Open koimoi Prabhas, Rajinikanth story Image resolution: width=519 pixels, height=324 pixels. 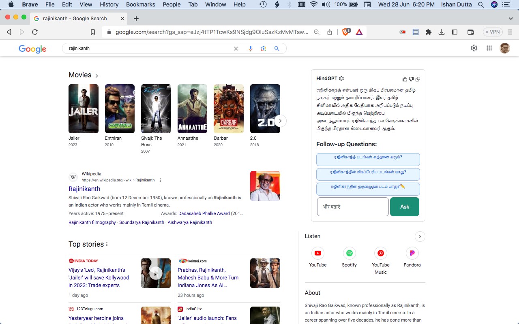(208, 277)
